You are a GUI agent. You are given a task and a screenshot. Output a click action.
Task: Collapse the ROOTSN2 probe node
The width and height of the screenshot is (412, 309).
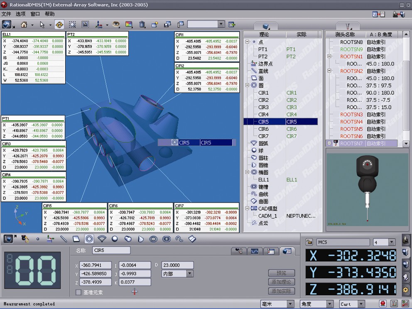pos(330,71)
